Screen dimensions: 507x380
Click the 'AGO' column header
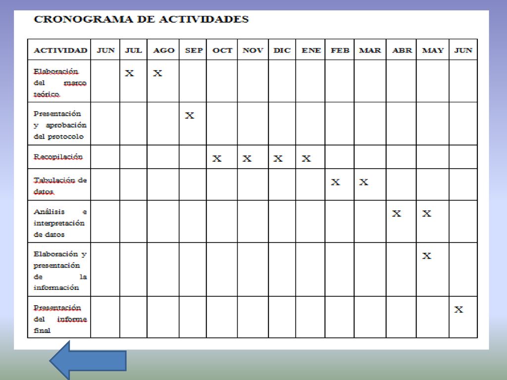click(163, 50)
